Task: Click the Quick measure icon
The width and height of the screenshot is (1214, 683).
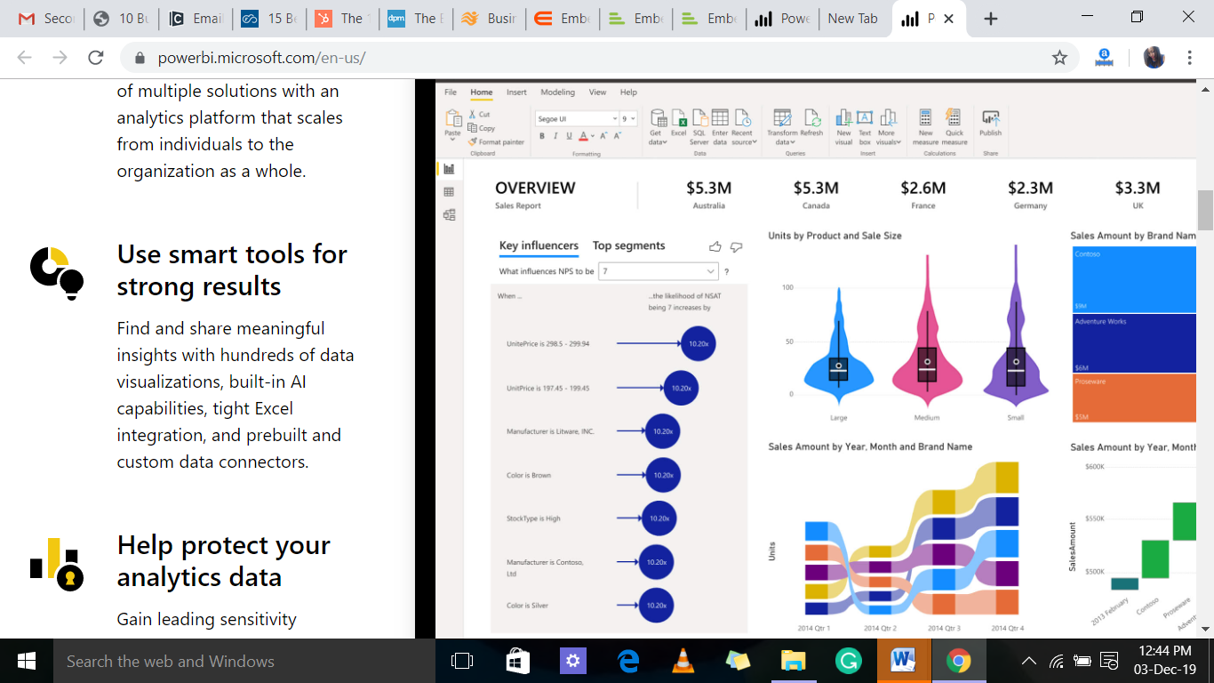Action: [954, 117]
